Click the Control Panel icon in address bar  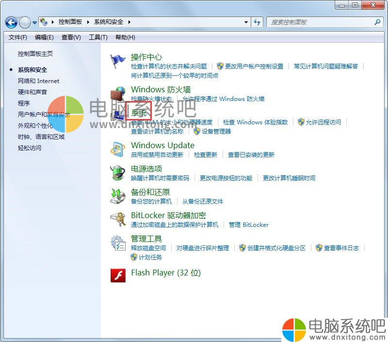(x=44, y=22)
